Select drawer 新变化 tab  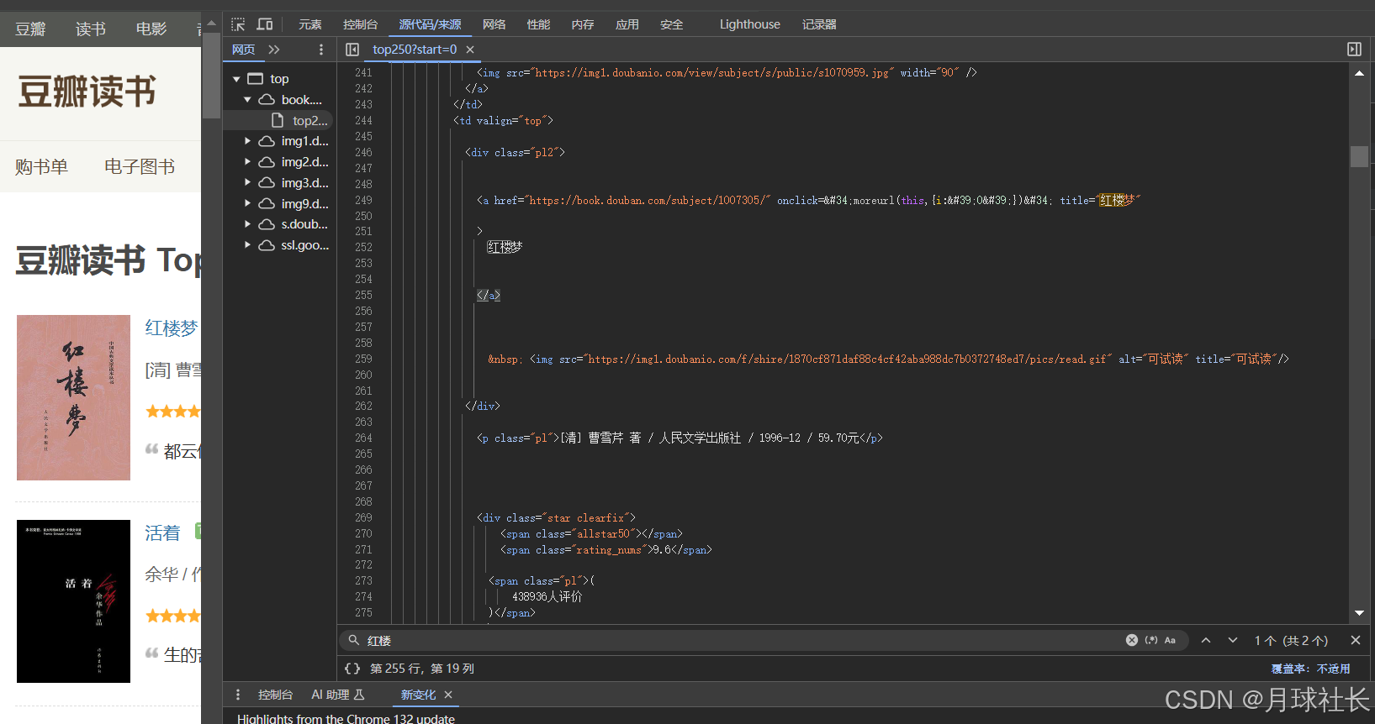coord(418,695)
